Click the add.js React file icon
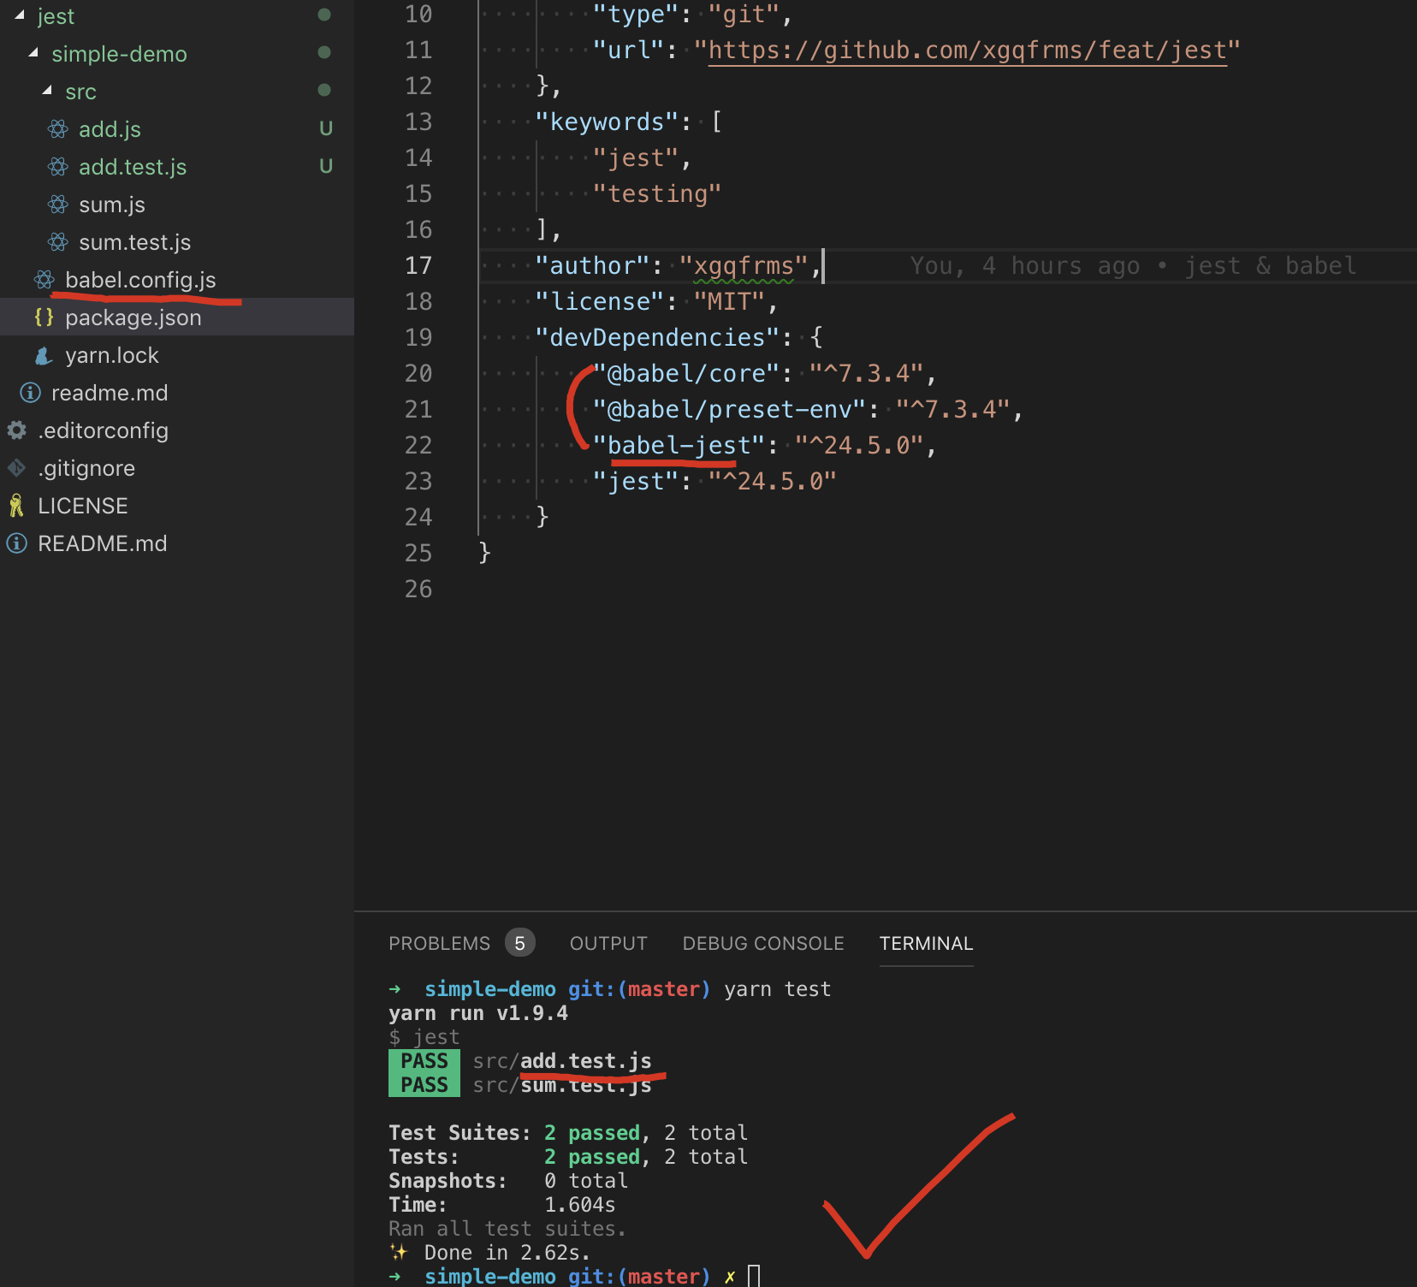This screenshot has width=1417, height=1287. pos(58,129)
